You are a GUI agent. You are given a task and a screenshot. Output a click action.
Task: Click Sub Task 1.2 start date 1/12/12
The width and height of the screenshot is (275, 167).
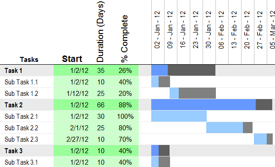pos(77,94)
